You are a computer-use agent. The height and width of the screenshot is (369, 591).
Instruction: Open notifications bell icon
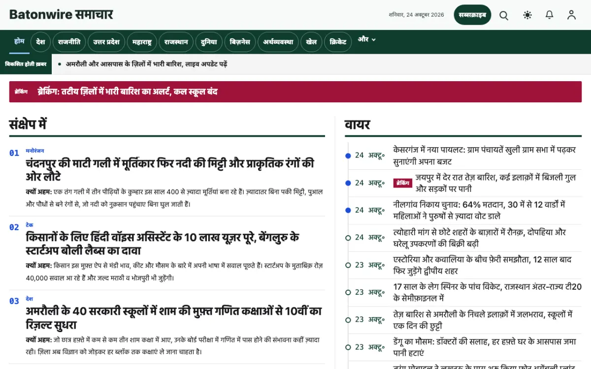550,15
